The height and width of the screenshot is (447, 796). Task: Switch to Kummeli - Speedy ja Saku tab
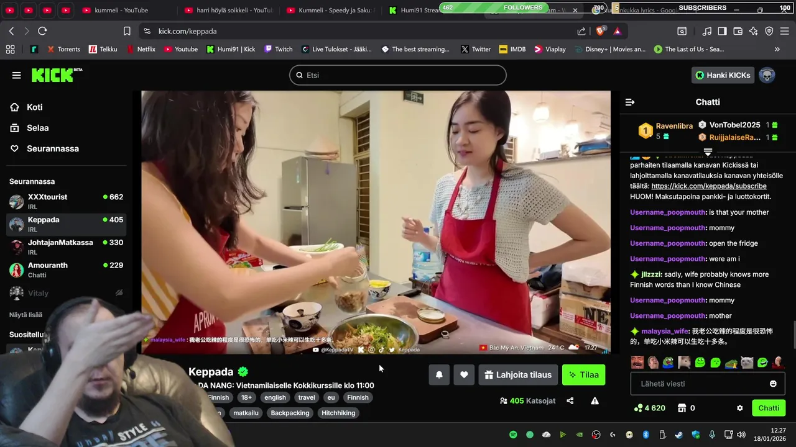click(x=331, y=10)
